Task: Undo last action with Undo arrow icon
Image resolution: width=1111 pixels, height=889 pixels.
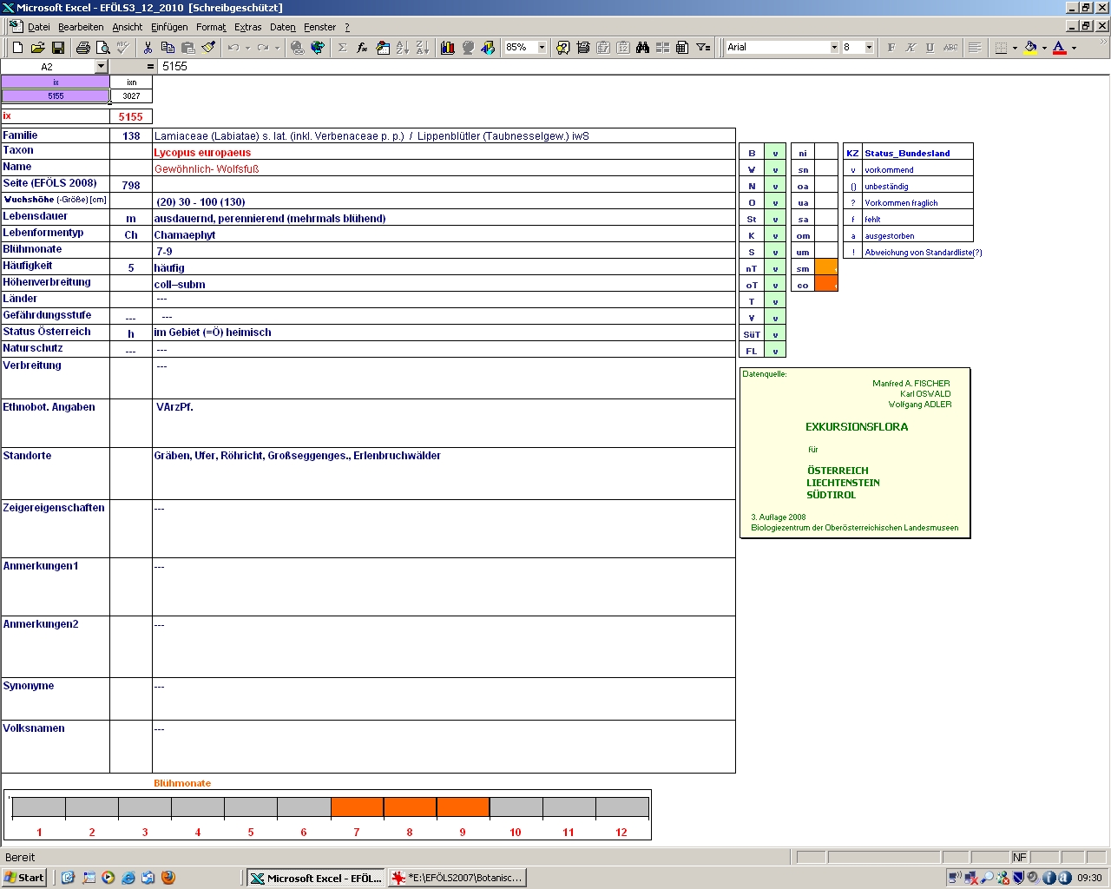Action: [x=233, y=48]
